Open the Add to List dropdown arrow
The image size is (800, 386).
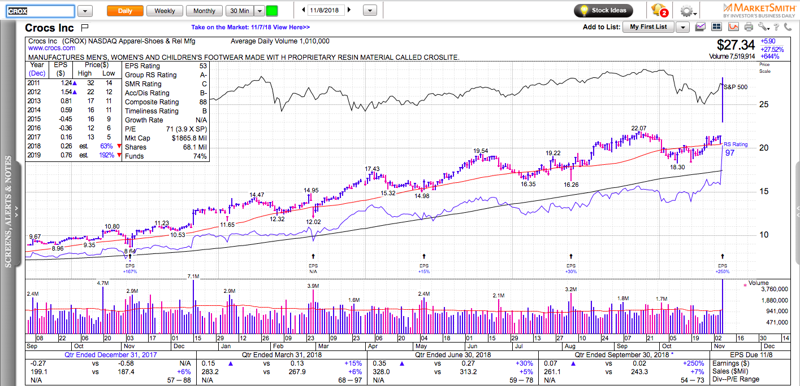[x=682, y=27]
